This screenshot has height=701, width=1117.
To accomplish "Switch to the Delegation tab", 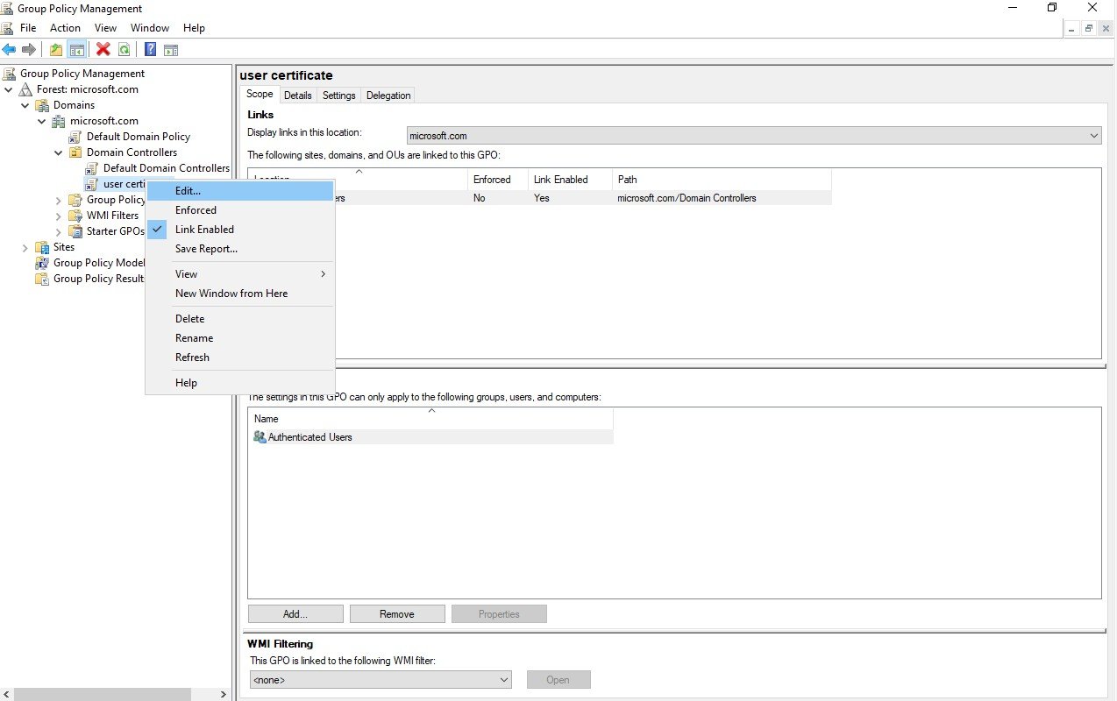I will point(388,96).
